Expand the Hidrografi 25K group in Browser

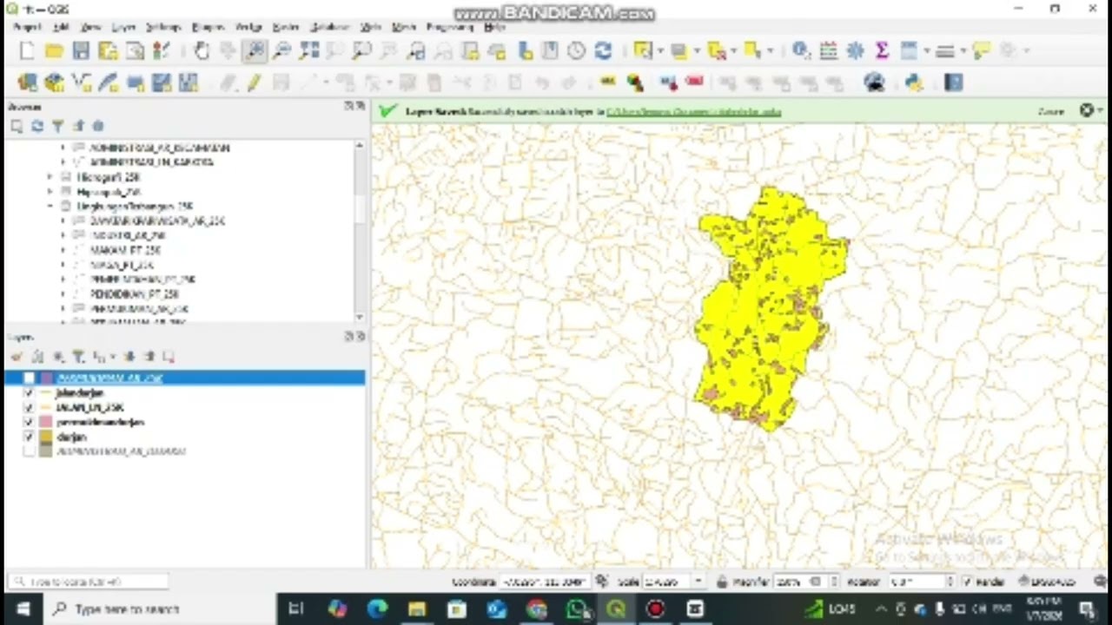[x=50, y=177]
